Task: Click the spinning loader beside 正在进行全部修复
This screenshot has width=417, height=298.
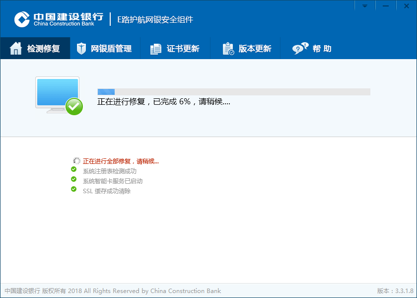Action: point(76,160)
